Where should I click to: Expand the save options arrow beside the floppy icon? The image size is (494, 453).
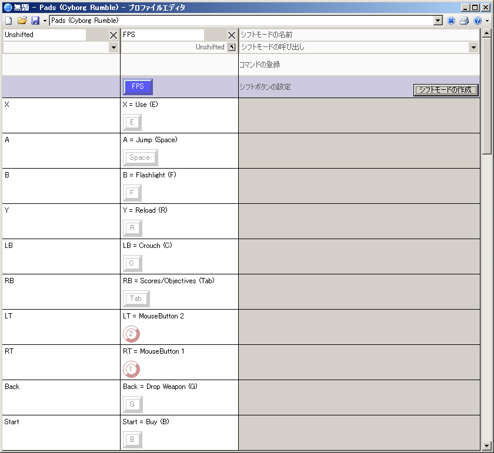point(45,21)
